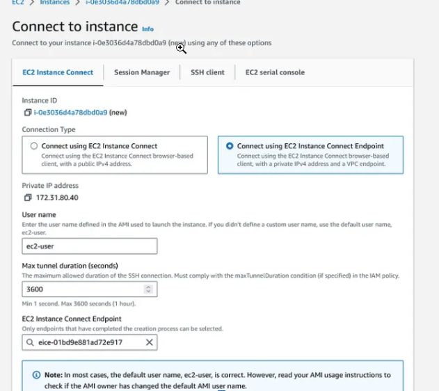Select Connect using EC2 Instance Connect option
The width and height of the screenshot is (439, 391).
coord(34,146)
